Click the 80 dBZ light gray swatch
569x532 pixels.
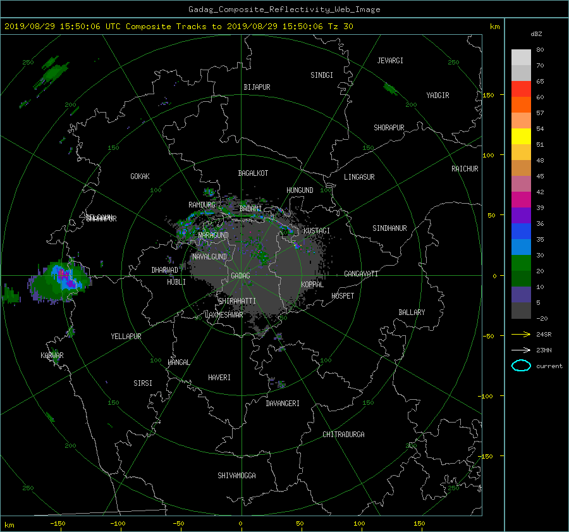521,58
